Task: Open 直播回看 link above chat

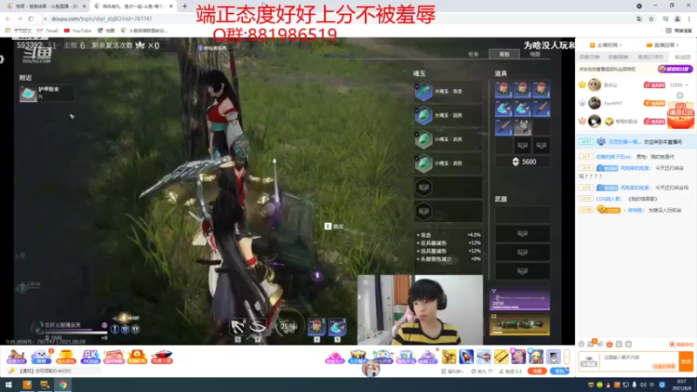Action: tap(662, 45)
